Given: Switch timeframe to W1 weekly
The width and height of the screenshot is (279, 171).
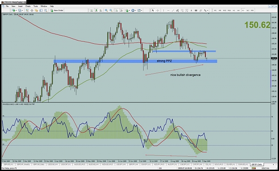Looking at the screenshot, I should [248, 11].
